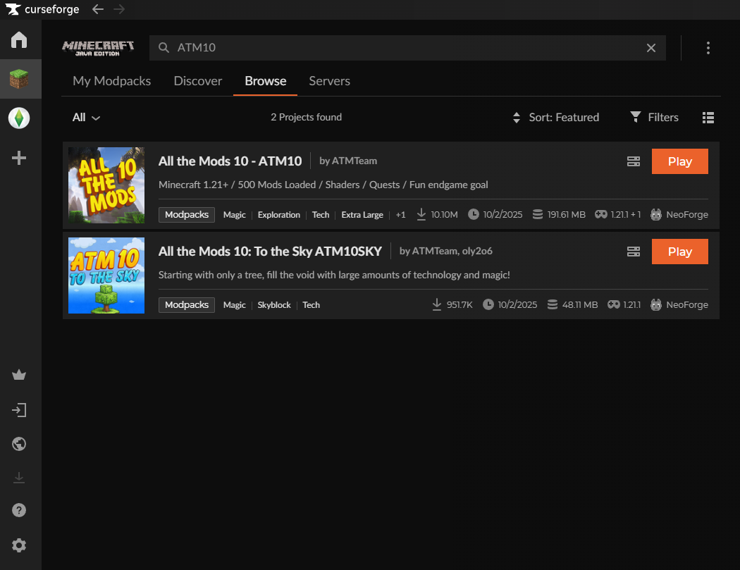
Task: Click the sign-in door arrow icon
Action: [x=19, y=410]
